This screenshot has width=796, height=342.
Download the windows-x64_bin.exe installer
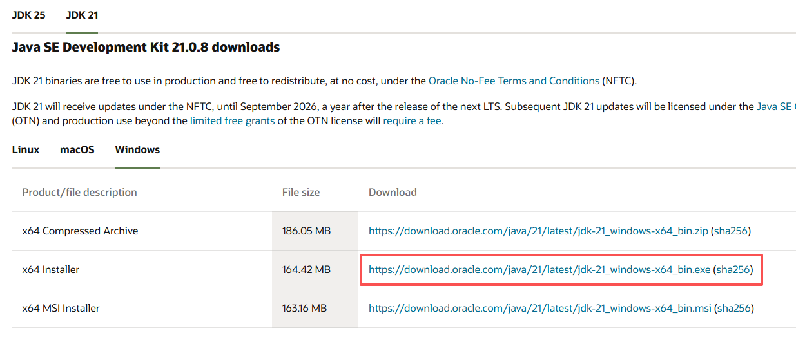(x=539, y=269)
